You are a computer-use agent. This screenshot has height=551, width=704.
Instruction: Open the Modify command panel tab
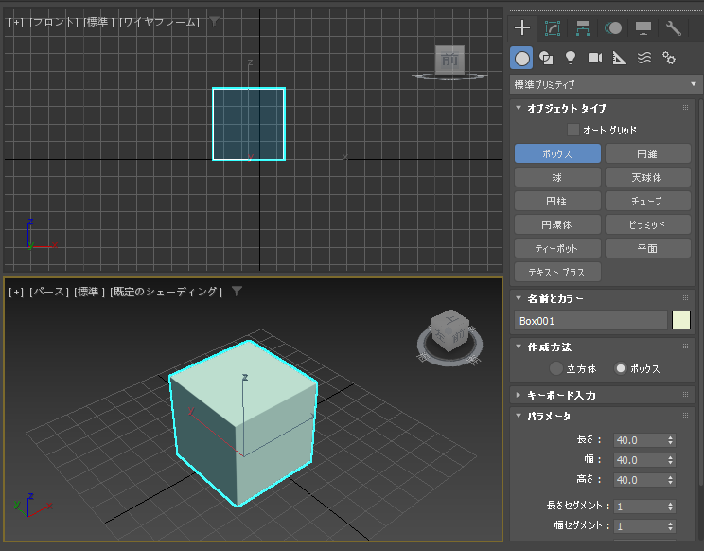[553, 28]
